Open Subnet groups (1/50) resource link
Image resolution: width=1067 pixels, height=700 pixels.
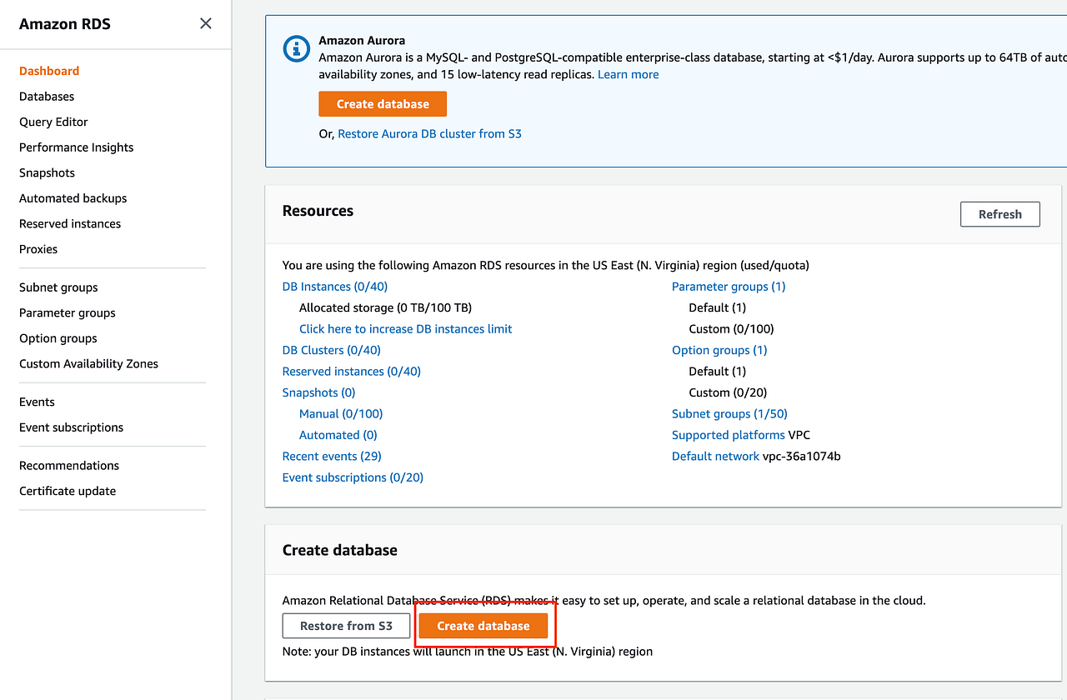[729, 414]
